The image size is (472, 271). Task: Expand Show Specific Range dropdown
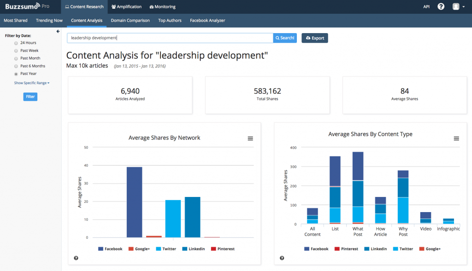[x=32, y=83]
